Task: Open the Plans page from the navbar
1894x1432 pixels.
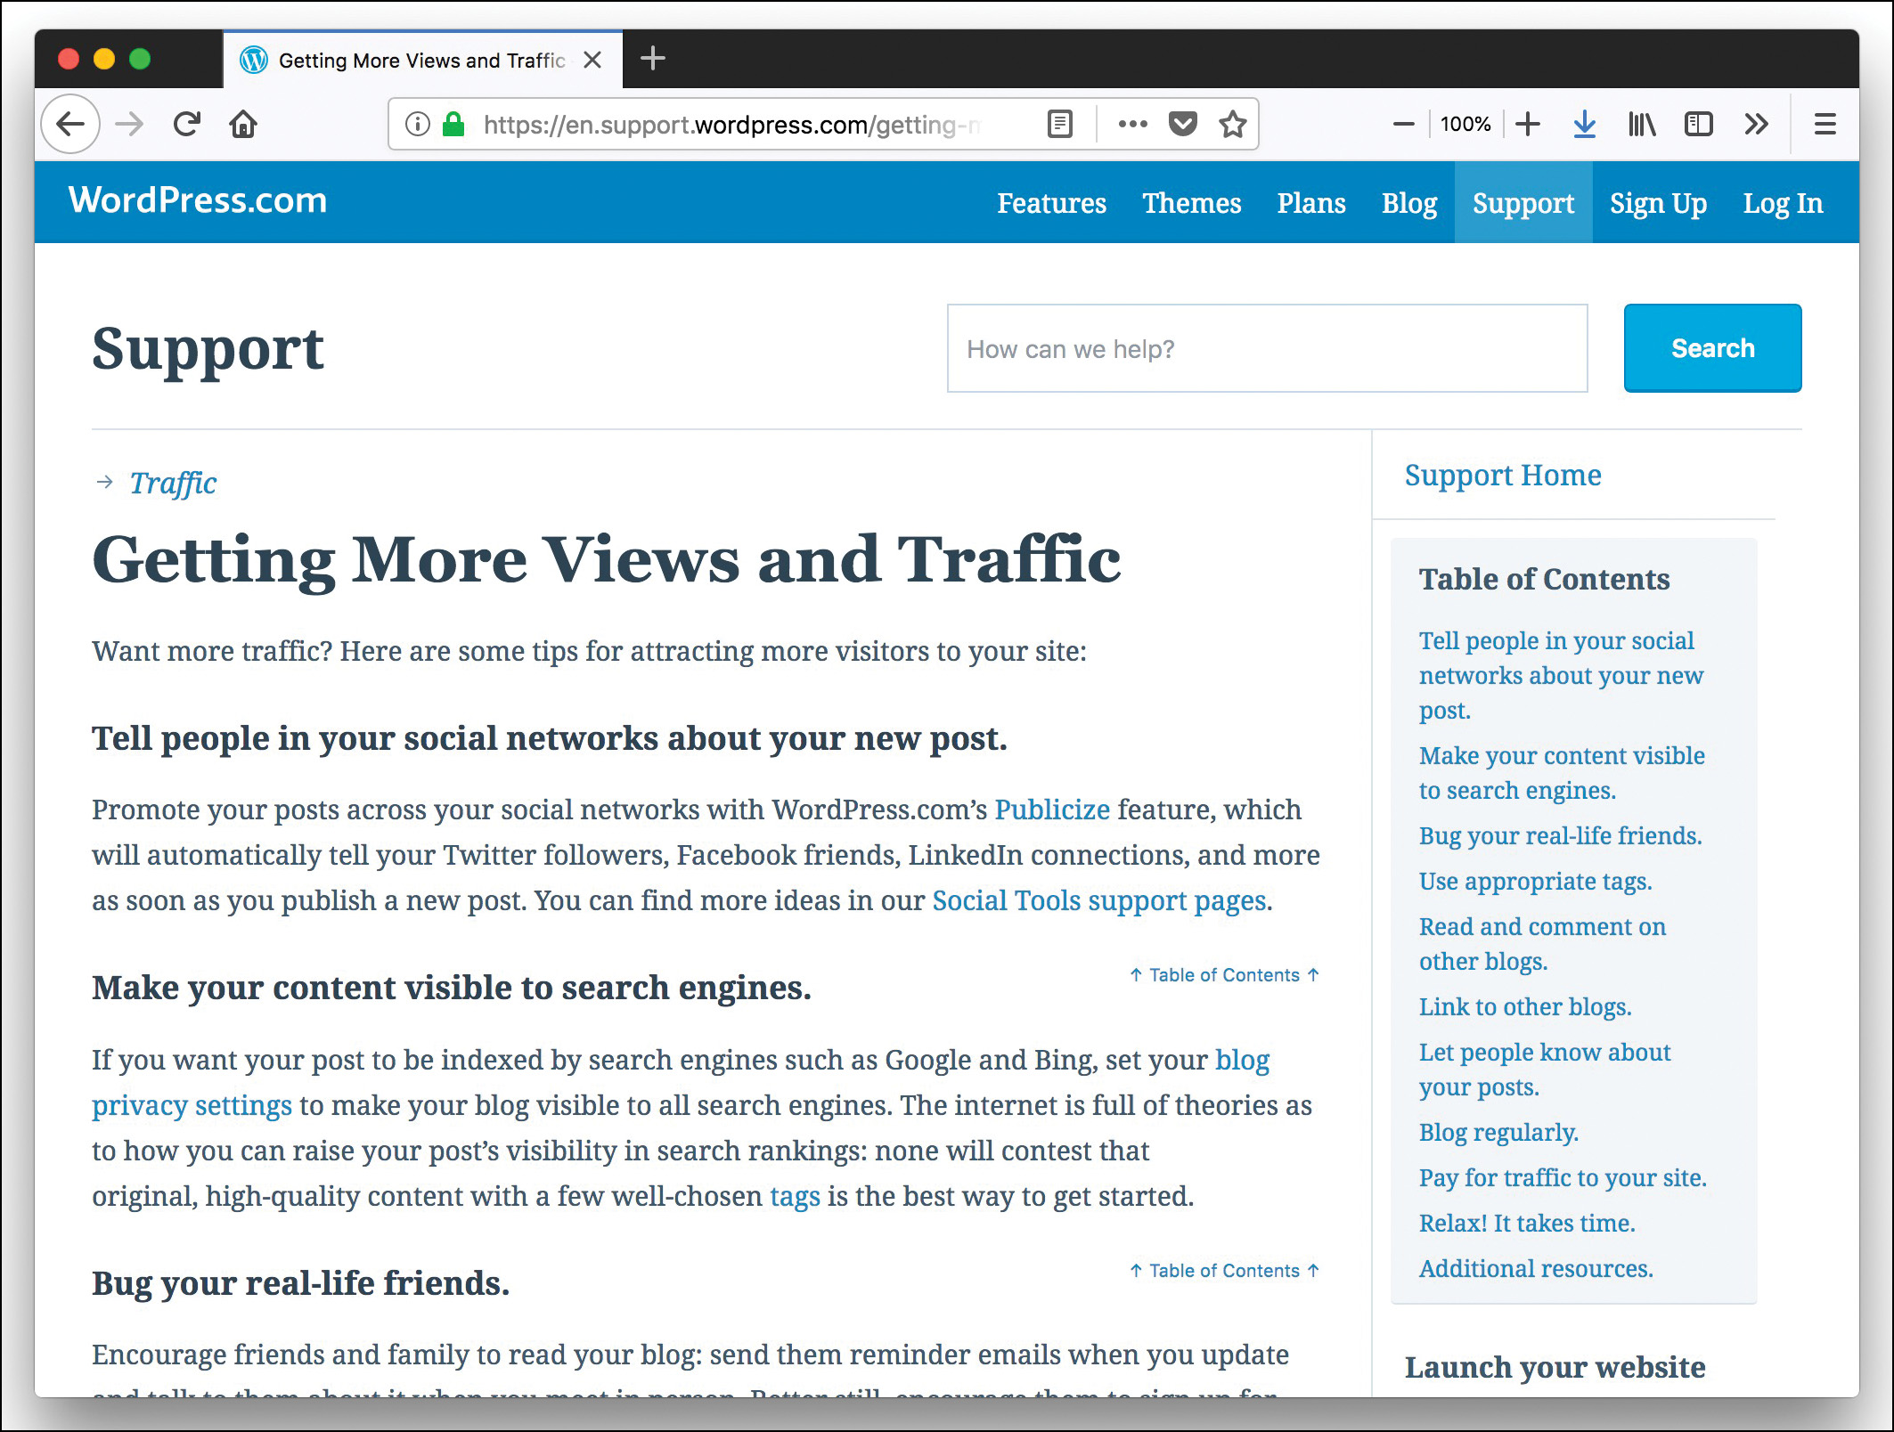Action: pyautogui.click(x=1311, y=202)
